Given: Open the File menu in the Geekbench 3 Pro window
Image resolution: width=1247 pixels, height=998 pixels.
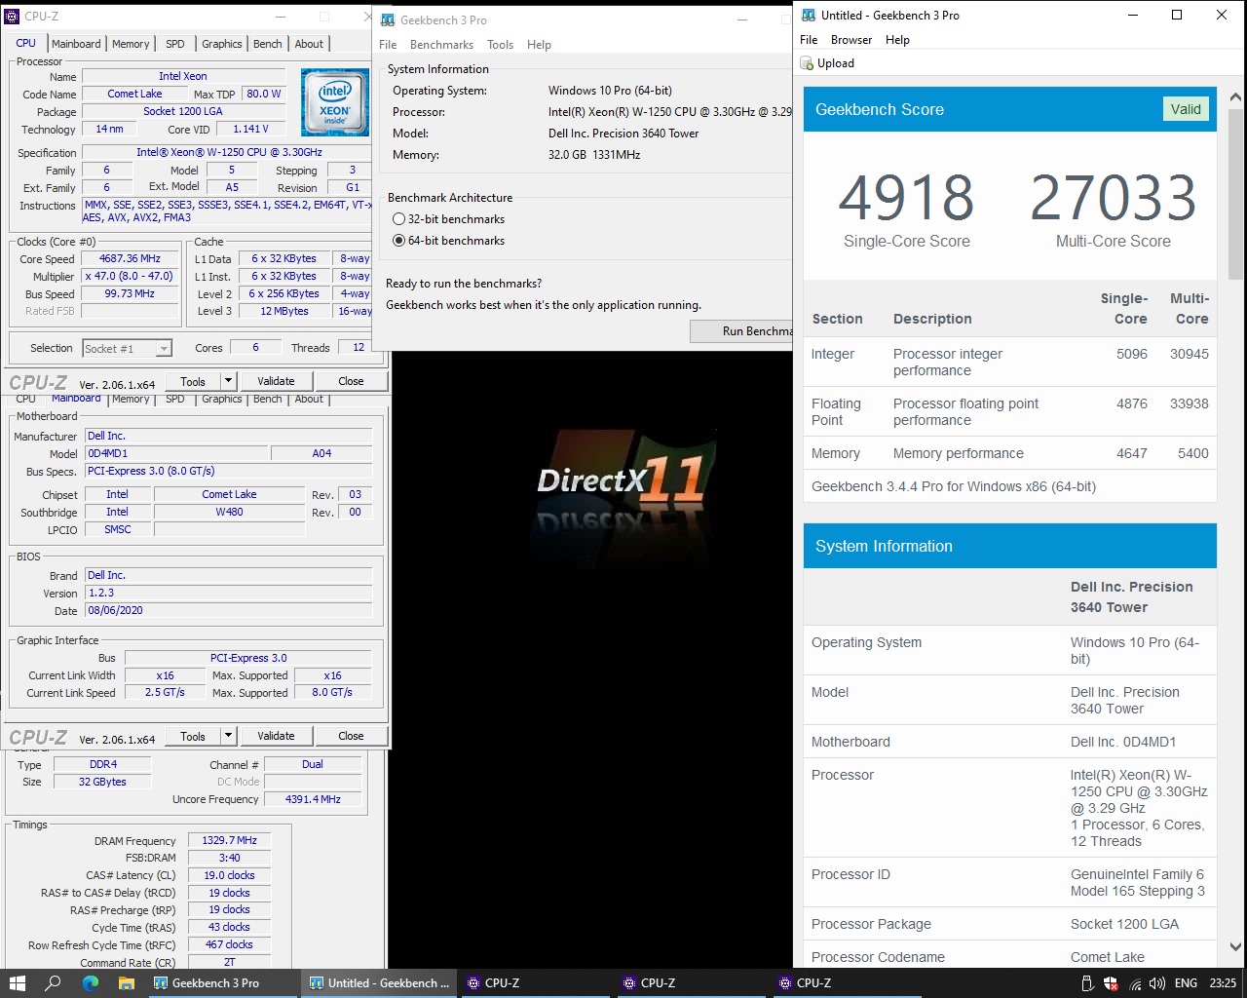Looking at the screenshot, I should [x=388, y=45].
